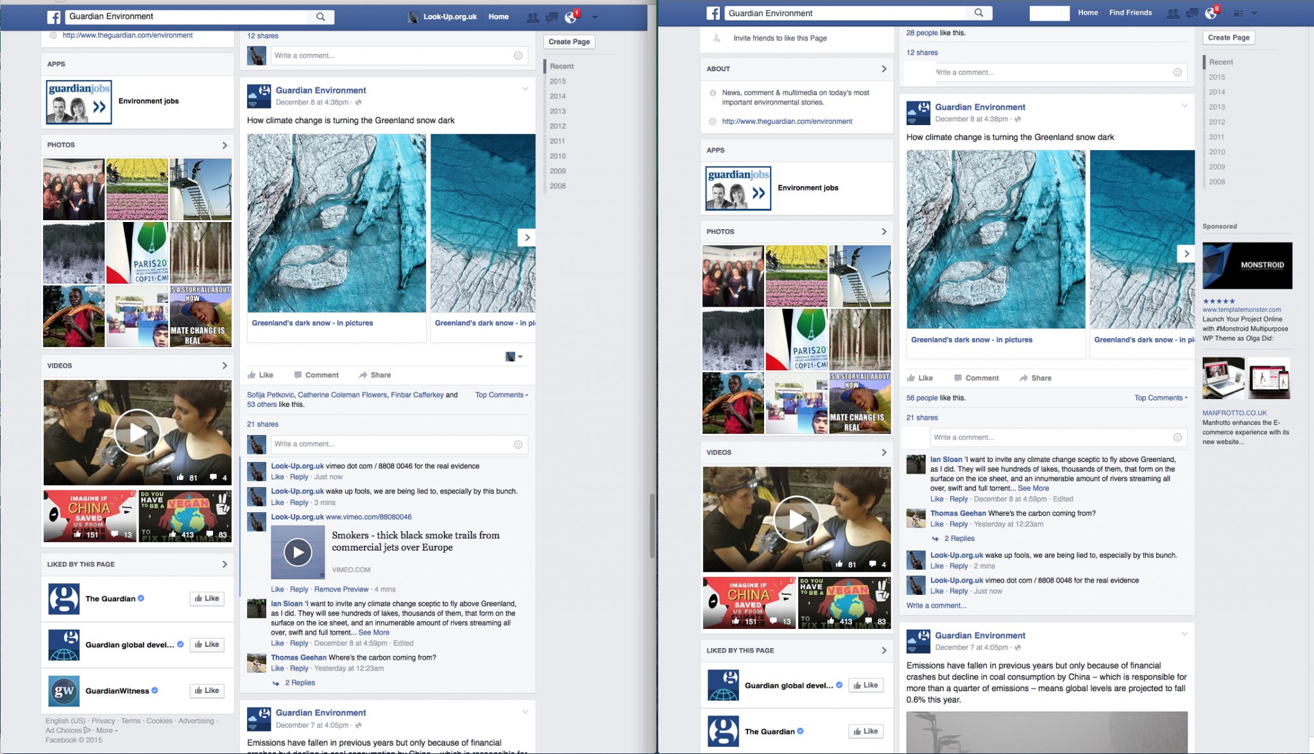Click Home in right window top bar
1314x754 pixels.
(x=1088, y=13)
